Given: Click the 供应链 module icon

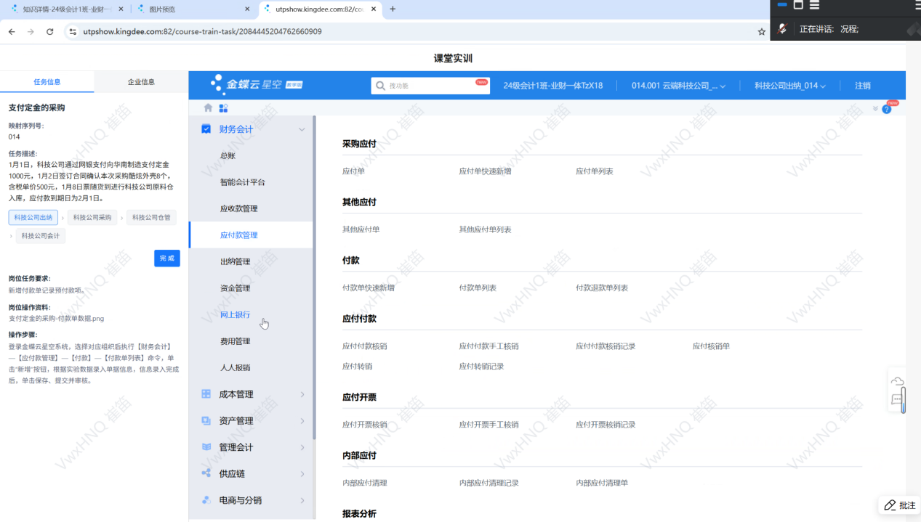Looking at the screenshot, I should pos(206,473).
